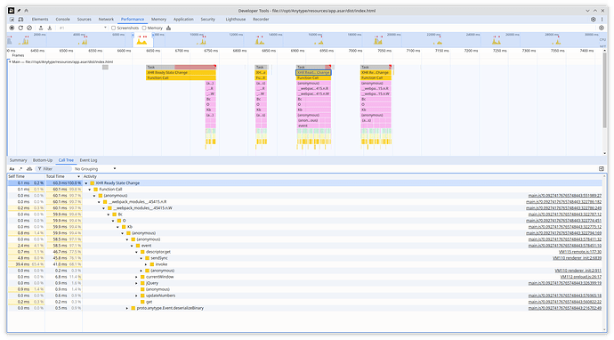Viewport: 614px width, 340px height.
Task: Open the Memory panel tab
Action: 158,20
